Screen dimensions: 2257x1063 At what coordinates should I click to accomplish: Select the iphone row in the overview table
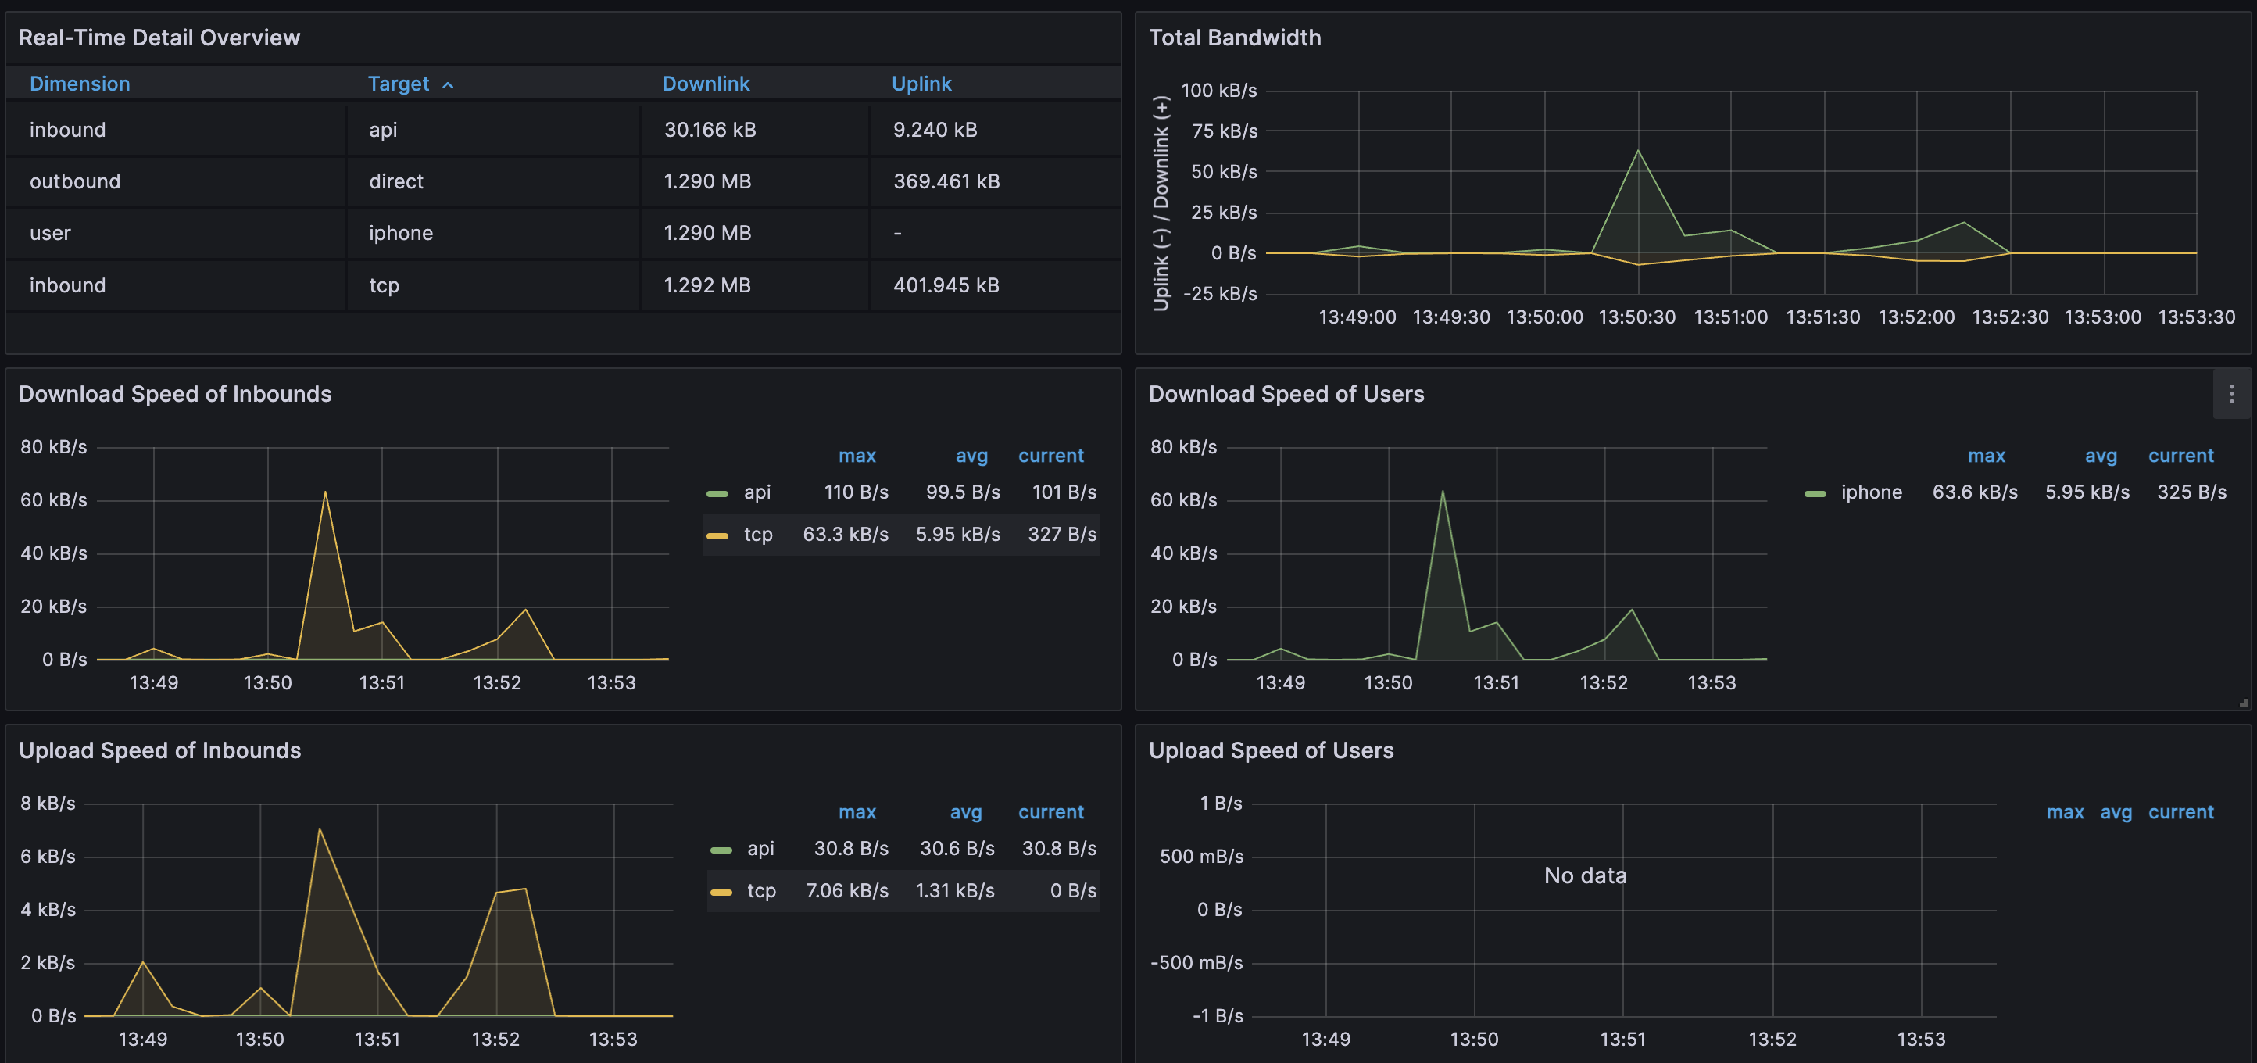pos(400,233)
